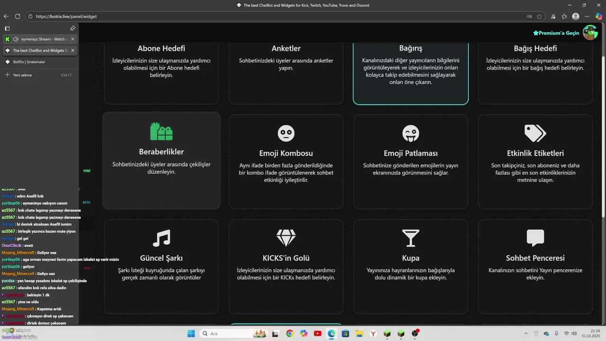Click the Sohbet Penceresi title
Image resolution: width=606 pixels, height=341 pixels.
point(535,259)
